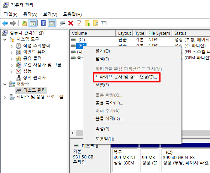Click the Forward arrow toolbar icon
This screenshot has height=173, width=210.
coord(13,23)
